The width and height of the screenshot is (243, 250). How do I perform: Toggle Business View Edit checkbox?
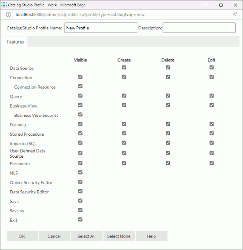click(212, 105)
